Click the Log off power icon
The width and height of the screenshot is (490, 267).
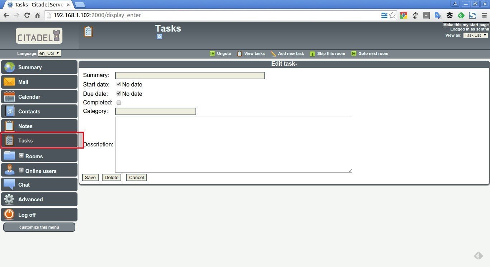pos(9,214)
